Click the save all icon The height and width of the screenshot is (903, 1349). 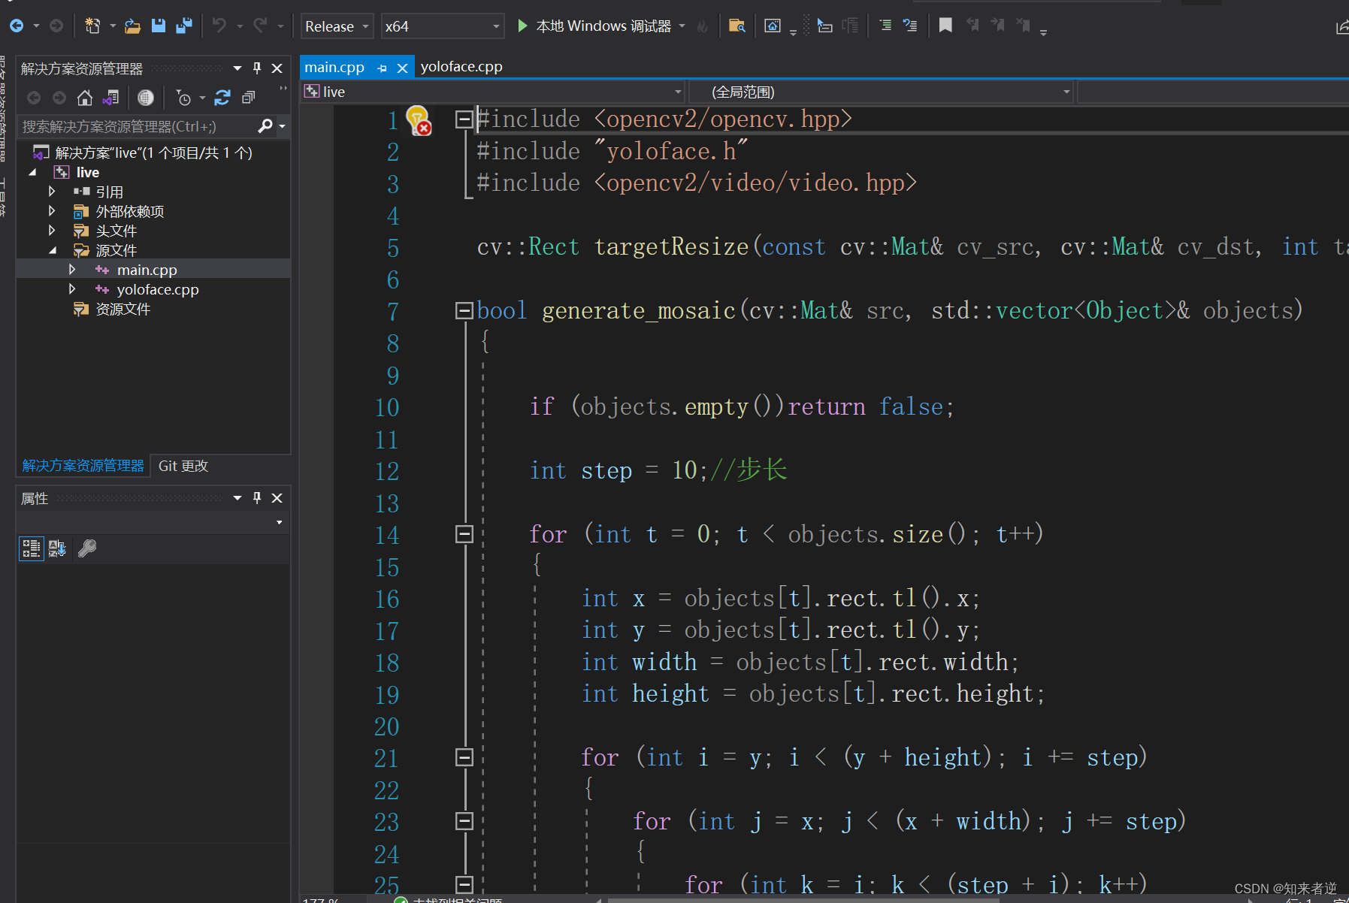pyautogui.click(x=184, y=26)
